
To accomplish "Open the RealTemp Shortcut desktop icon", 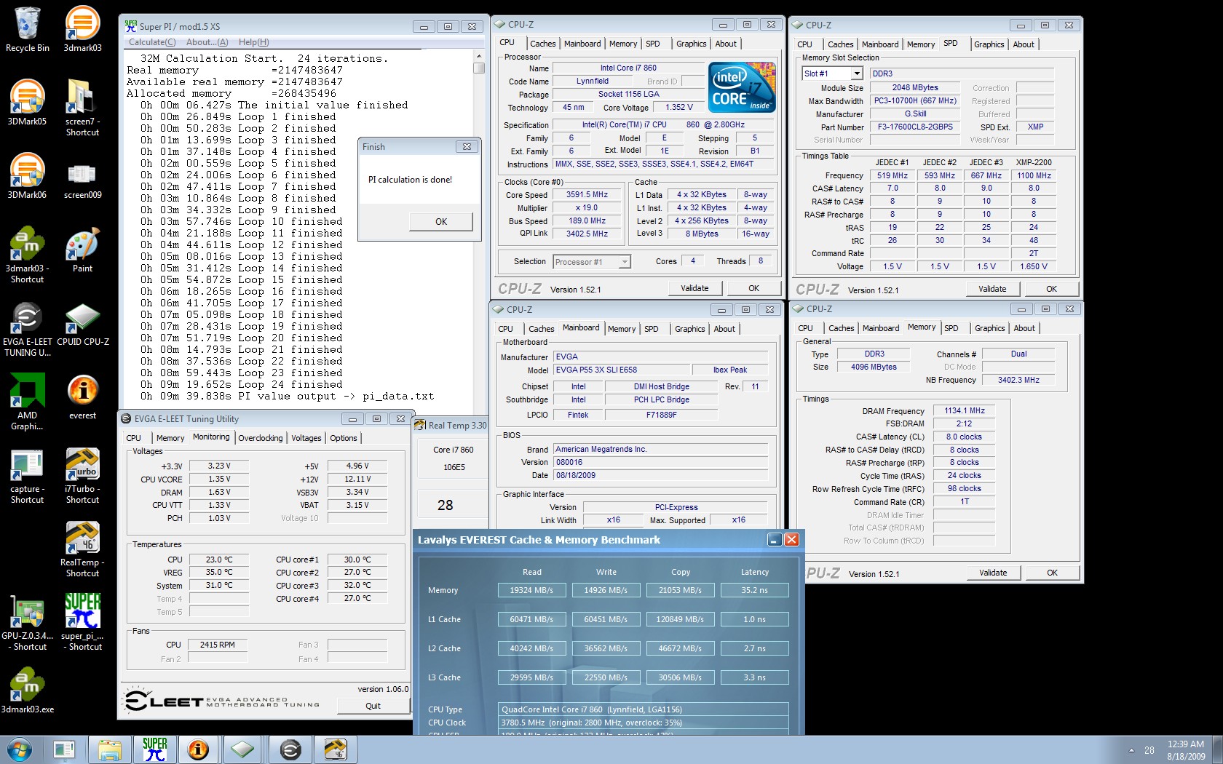I will pyautogui.click(x=82, y=549).
